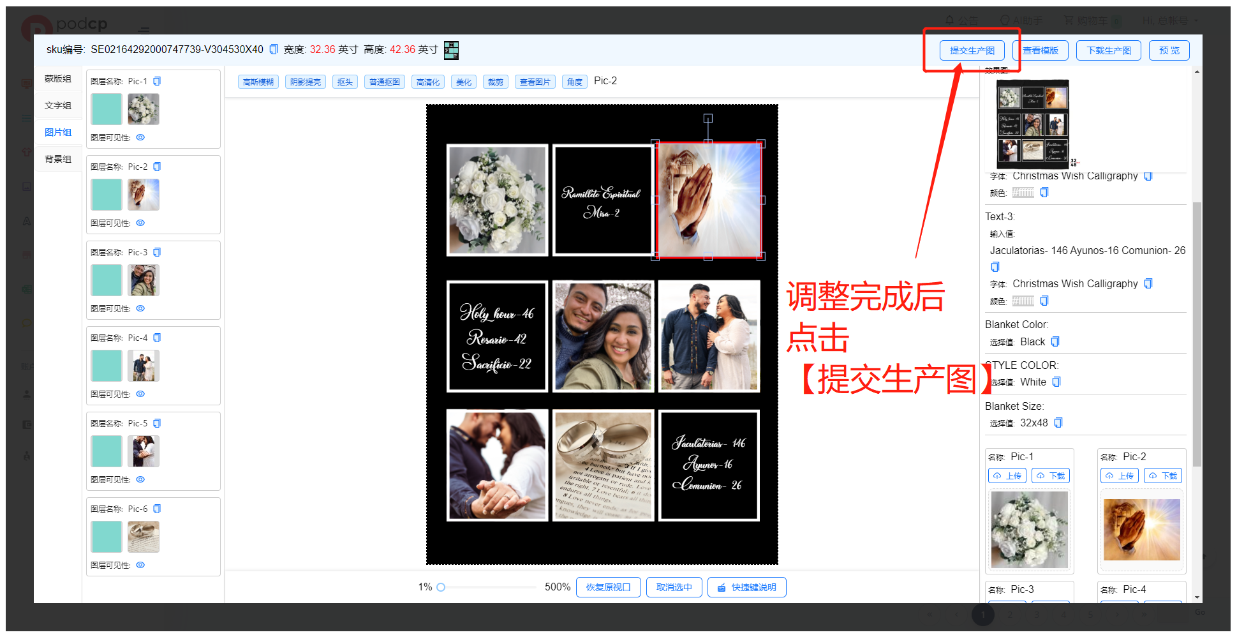The height and width of the screenshot is (637, 1237).
Task: Copy the Pic-2 layer name
Action: (x=157, y=167)
